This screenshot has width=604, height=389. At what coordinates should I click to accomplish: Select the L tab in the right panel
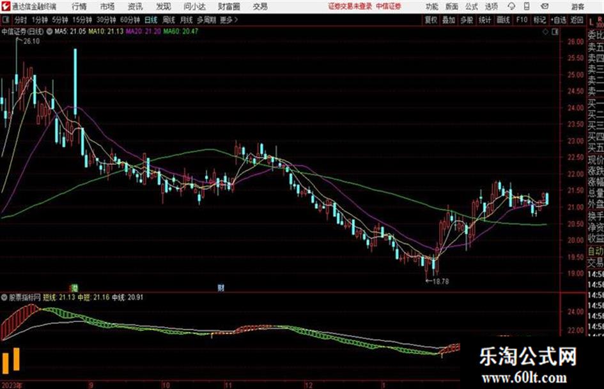591,22
